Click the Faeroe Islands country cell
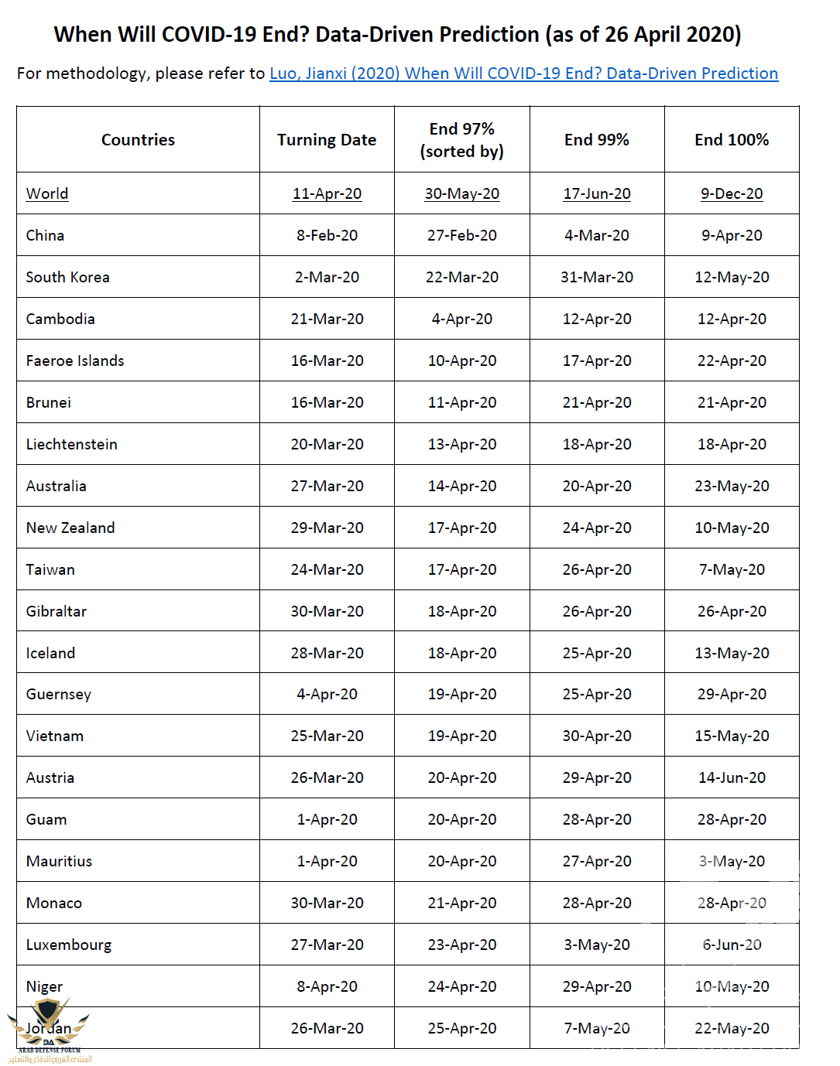Screen dimensions: 840x1066 (75, 360)
